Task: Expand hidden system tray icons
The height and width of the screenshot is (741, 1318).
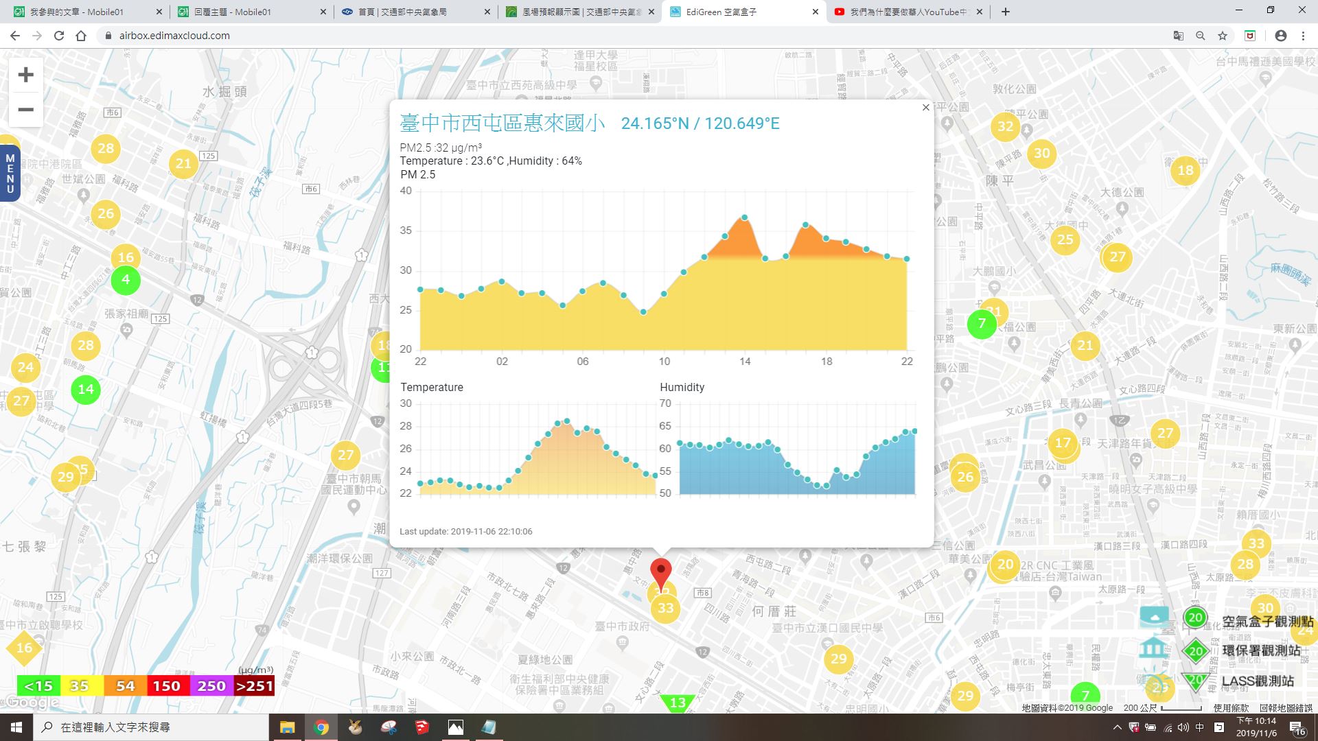Action: pyautogui.click(x=1117, y=727)
